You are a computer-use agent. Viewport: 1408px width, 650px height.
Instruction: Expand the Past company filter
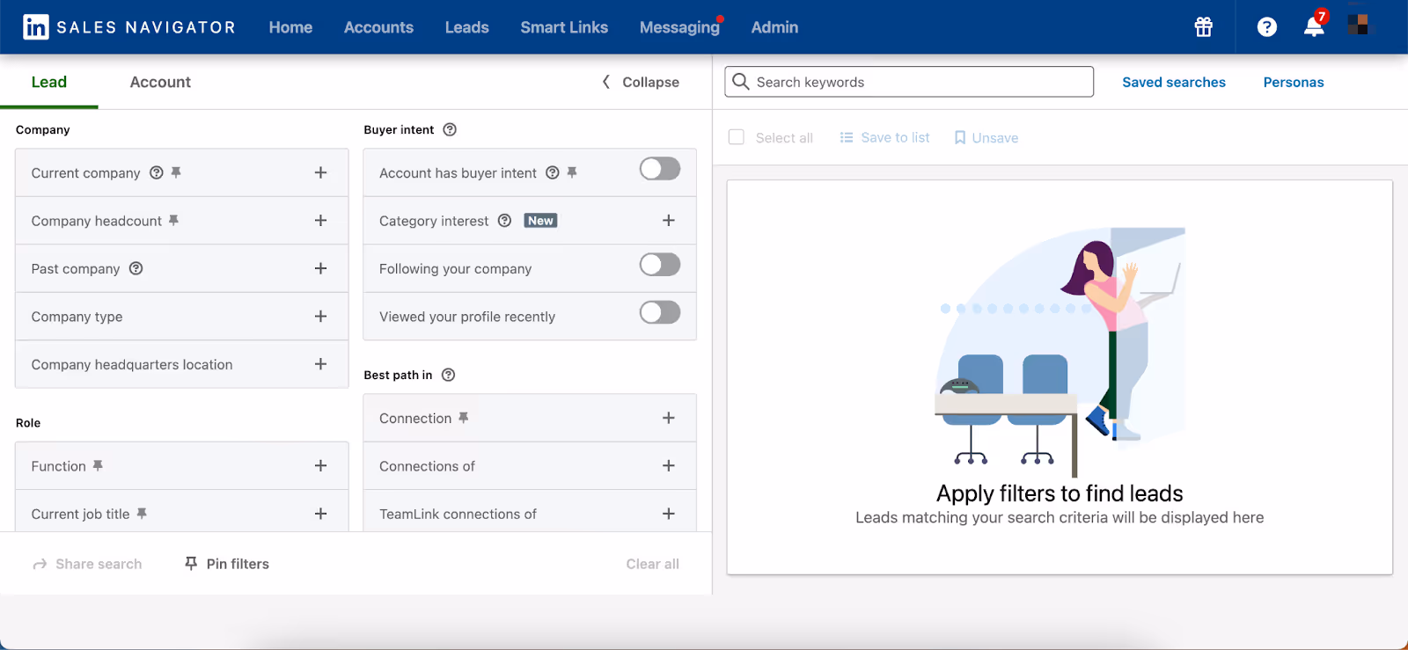[320, 268]
